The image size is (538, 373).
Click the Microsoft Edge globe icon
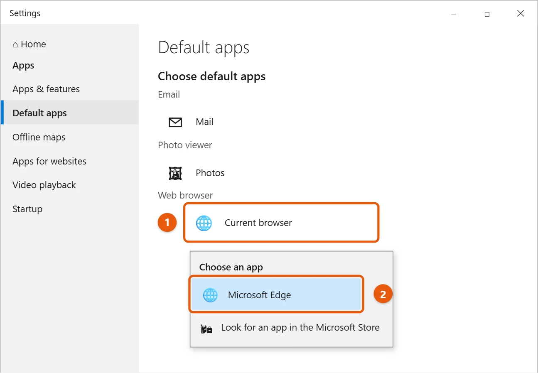coord(210,295)
